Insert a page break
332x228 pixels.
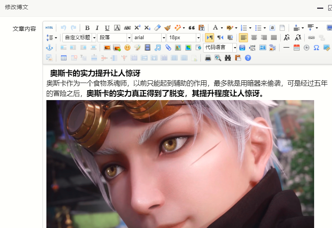[252, 48]
